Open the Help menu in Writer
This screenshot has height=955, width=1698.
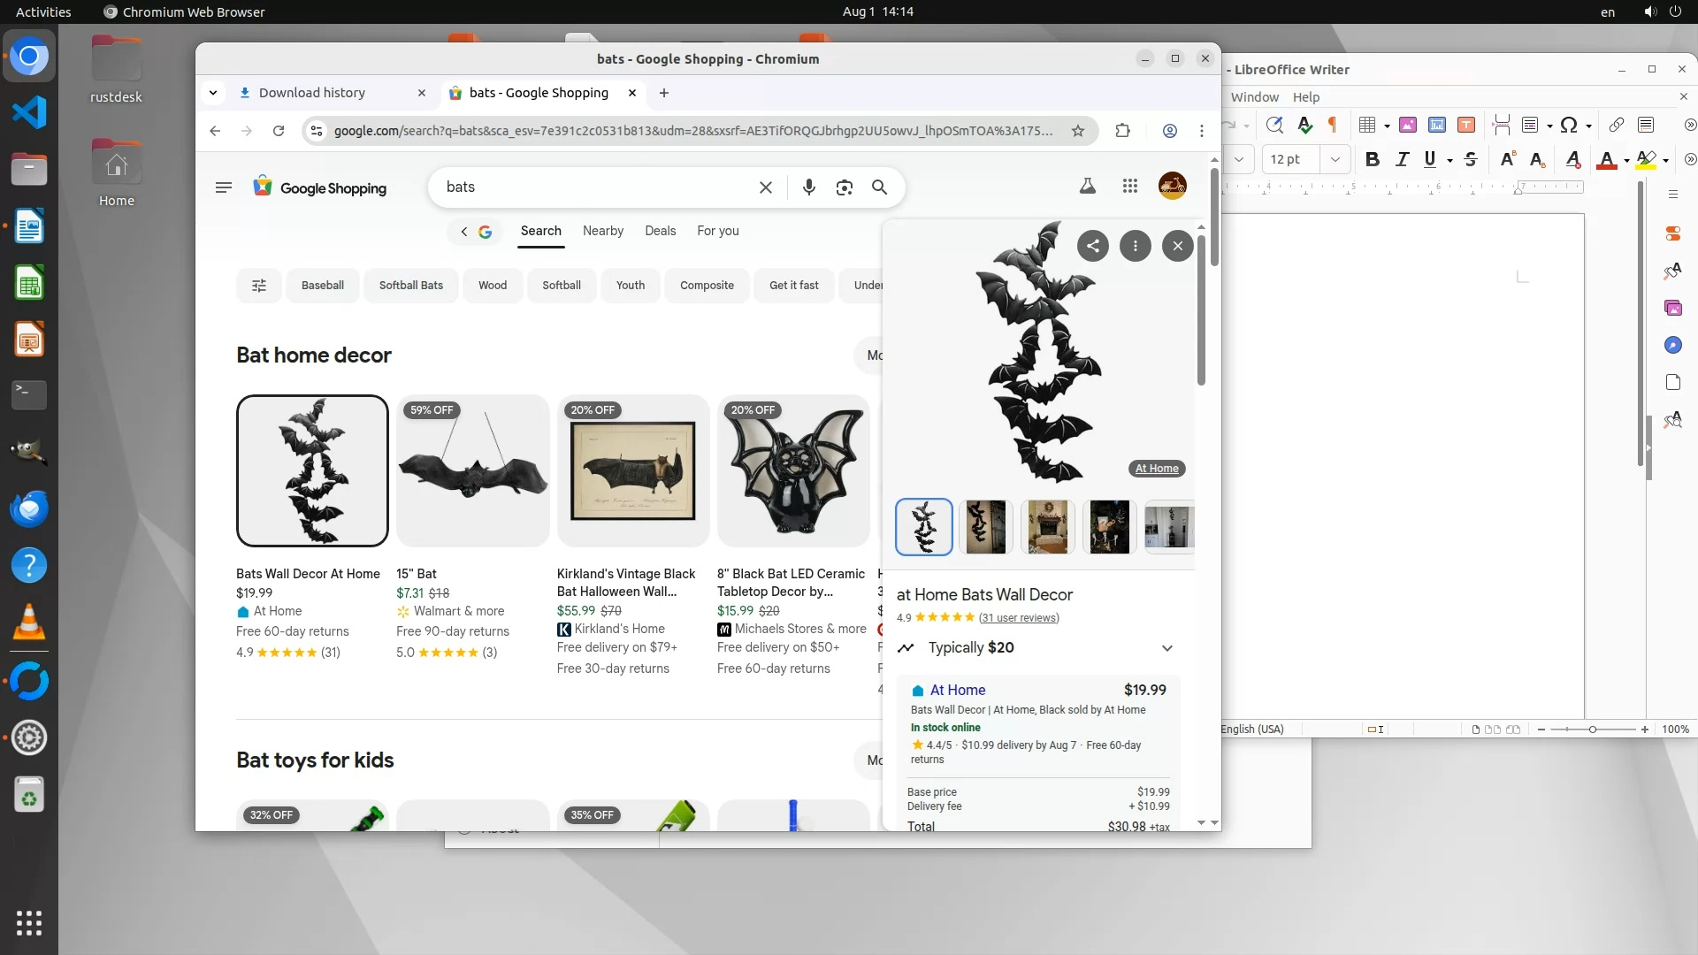[1305, 97]
